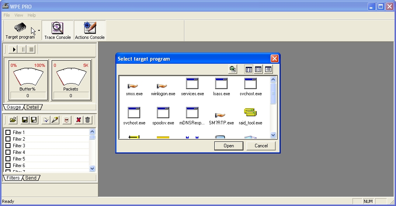Enable the Filter 1 checkbox

coord(8,133)
